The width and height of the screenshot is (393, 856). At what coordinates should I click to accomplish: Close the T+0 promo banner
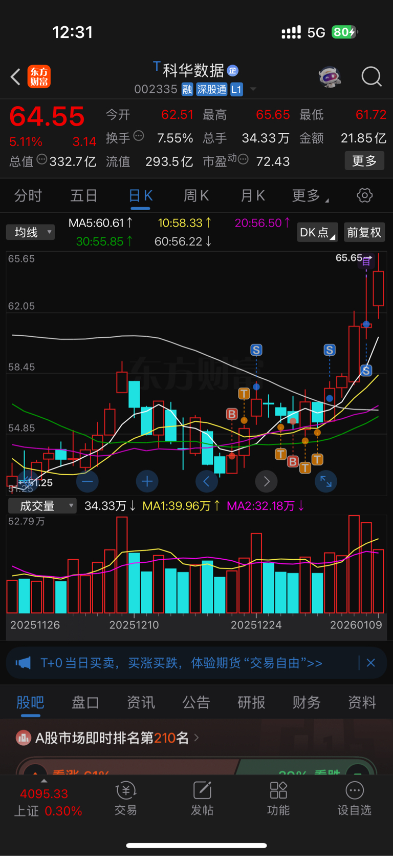coord(371,663)
